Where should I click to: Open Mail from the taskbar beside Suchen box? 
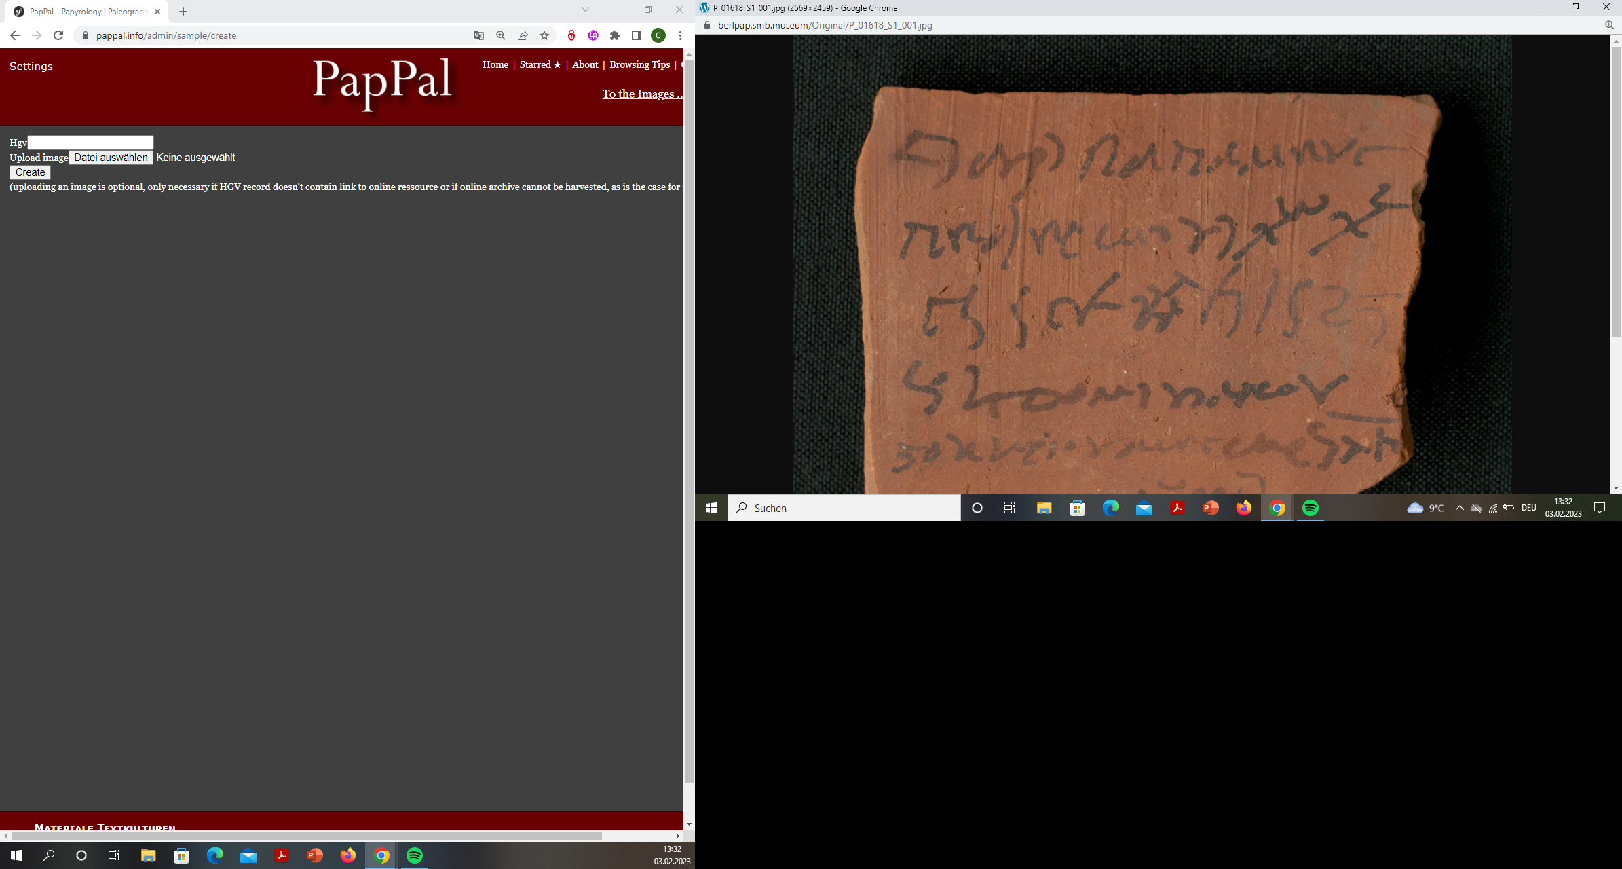(1144, 508)
